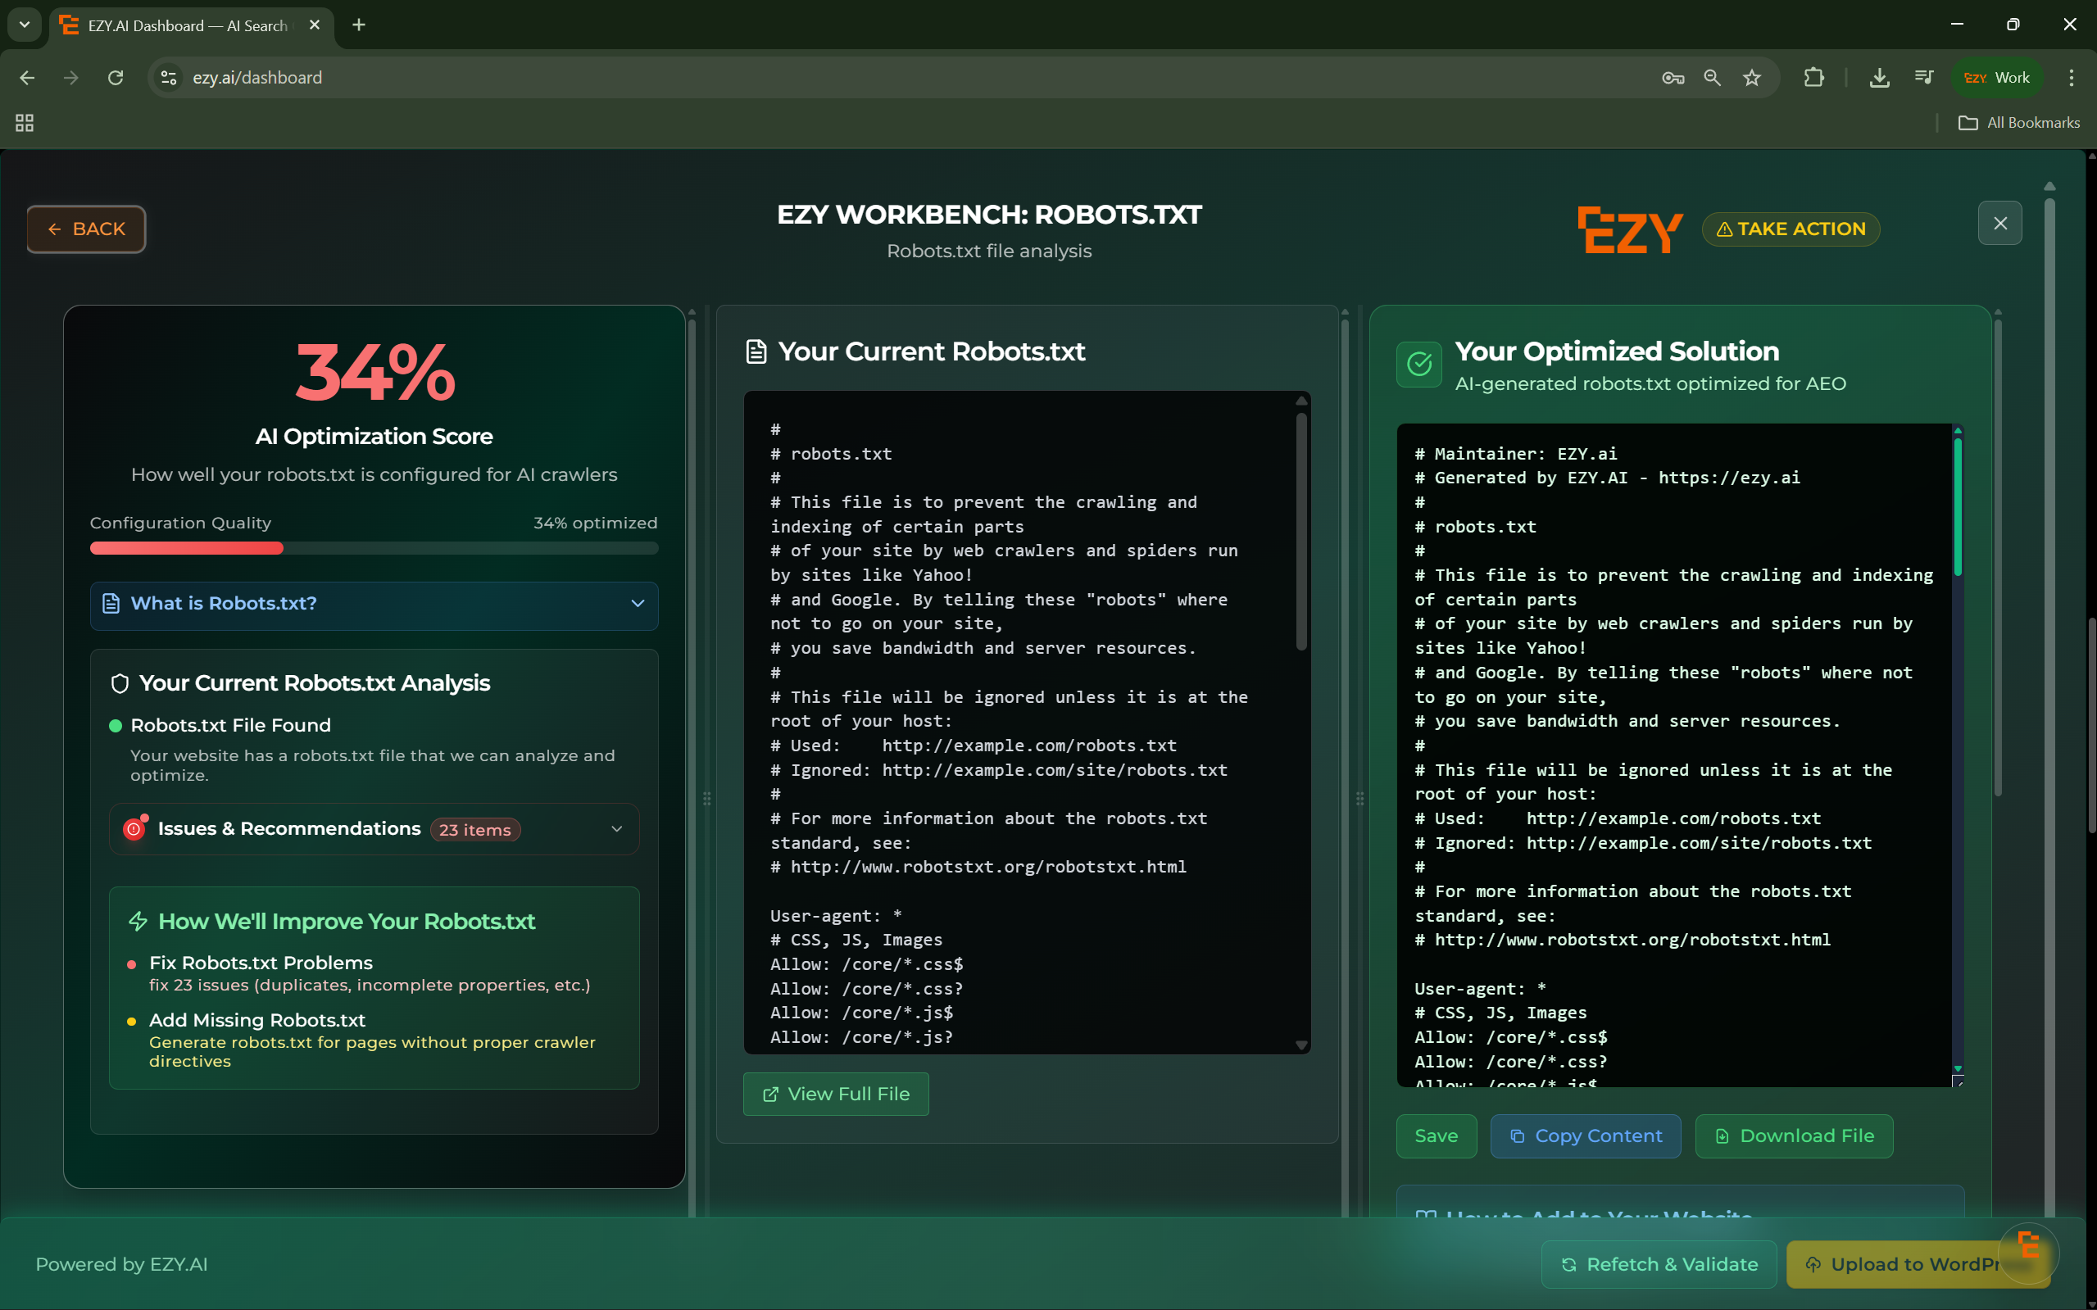2097x1310 pixels.
Task: Bookmark this page with the star icon
Action: 1752,78
